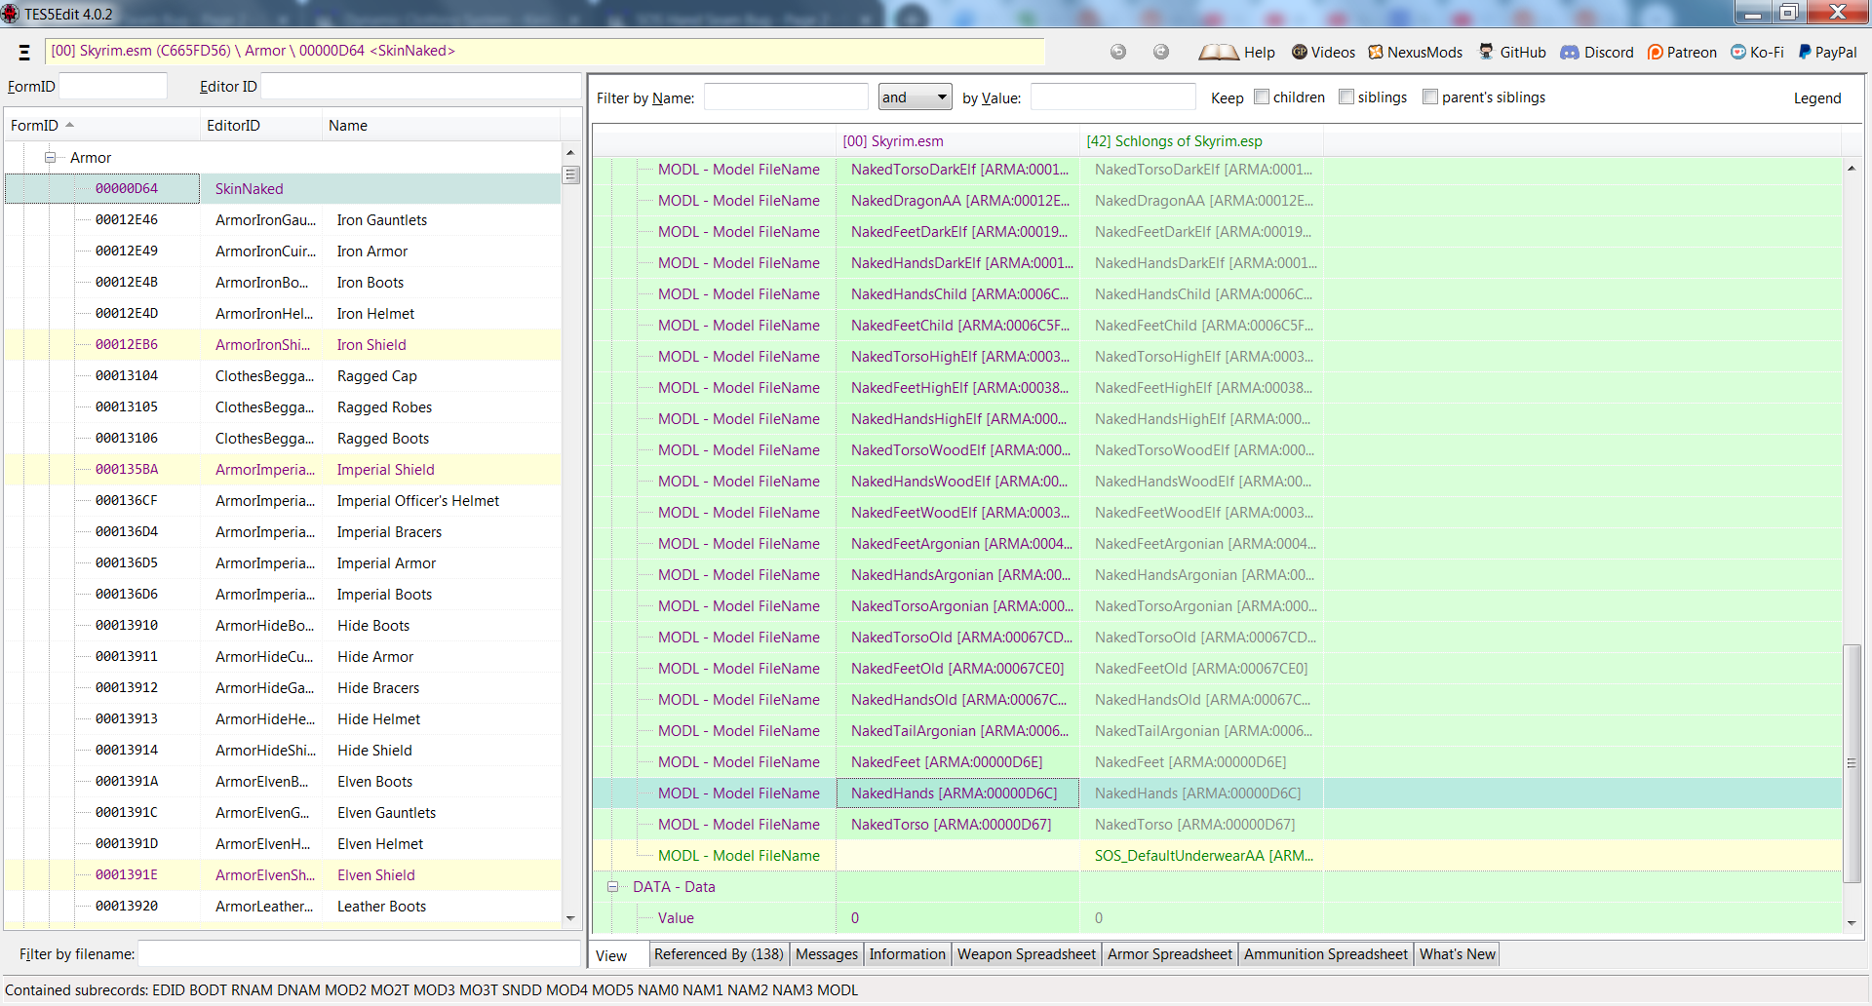Screen dimensions: 1872x1006
Task: Click the navigate back arrow icon
Action: (x=1118, y=52)
